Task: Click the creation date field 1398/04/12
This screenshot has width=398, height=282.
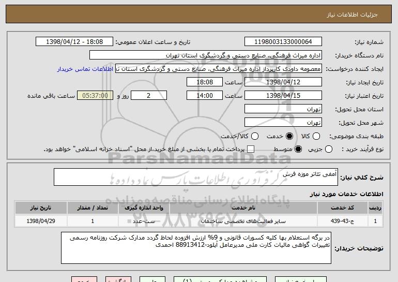Action: click(283, 82)
